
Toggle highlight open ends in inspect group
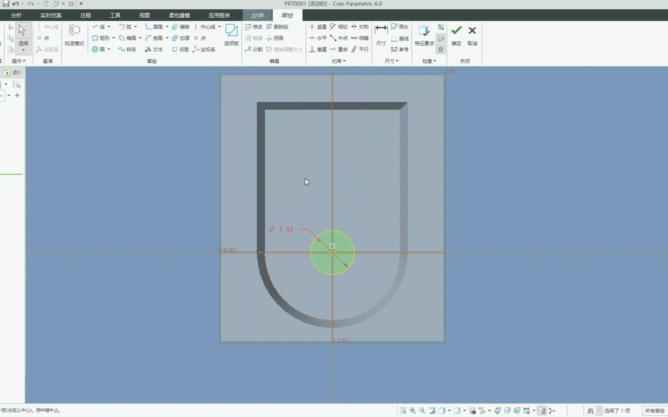click(441, 38)
